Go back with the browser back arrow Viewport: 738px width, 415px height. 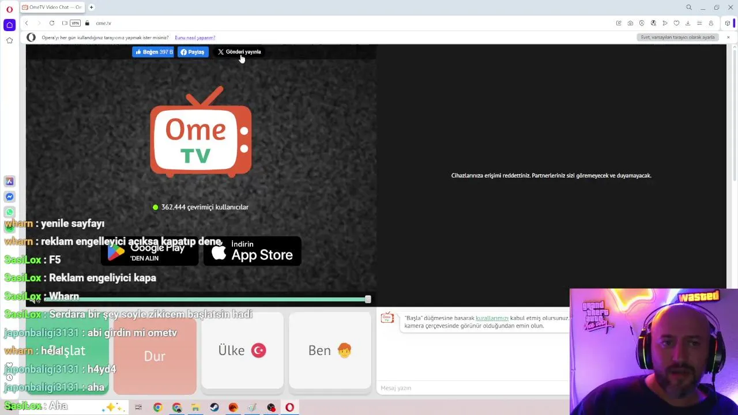click(x=27, y=23)
